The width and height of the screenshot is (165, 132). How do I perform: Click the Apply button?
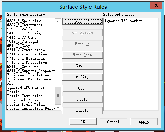pyautogui.click(x=144, y=122)
